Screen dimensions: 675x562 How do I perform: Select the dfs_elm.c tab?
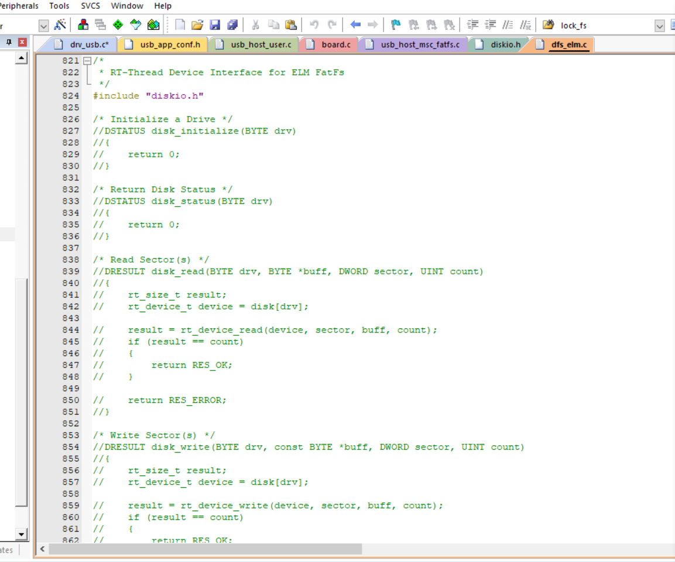click(x=562, y=44)
